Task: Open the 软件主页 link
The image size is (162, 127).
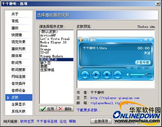Action: [x=27, y=121]
